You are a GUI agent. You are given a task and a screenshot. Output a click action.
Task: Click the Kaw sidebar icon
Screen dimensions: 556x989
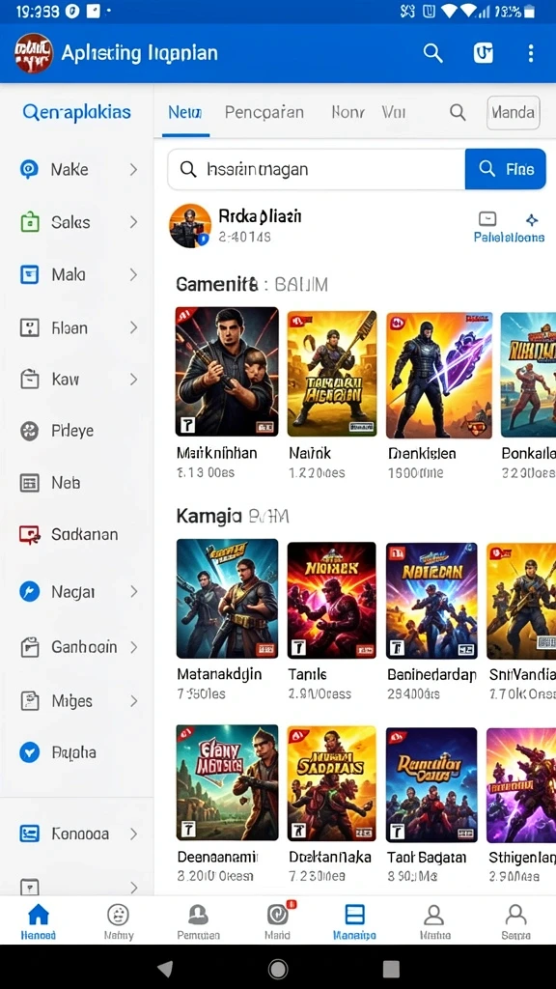30,379
